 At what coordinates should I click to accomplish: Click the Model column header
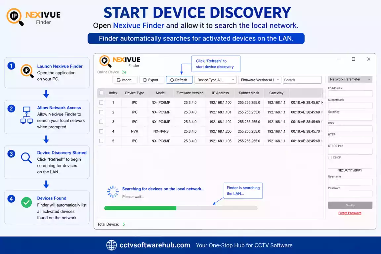tap(161, 93)
